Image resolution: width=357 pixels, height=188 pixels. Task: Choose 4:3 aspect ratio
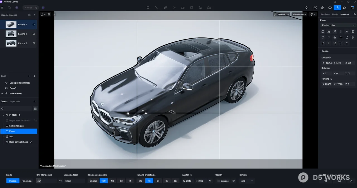click(112, 181)
